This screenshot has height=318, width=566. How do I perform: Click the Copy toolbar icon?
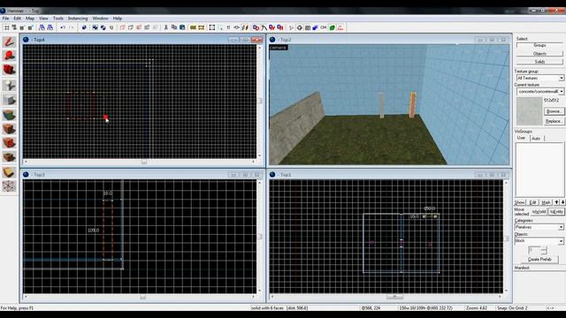coord(174,27)
